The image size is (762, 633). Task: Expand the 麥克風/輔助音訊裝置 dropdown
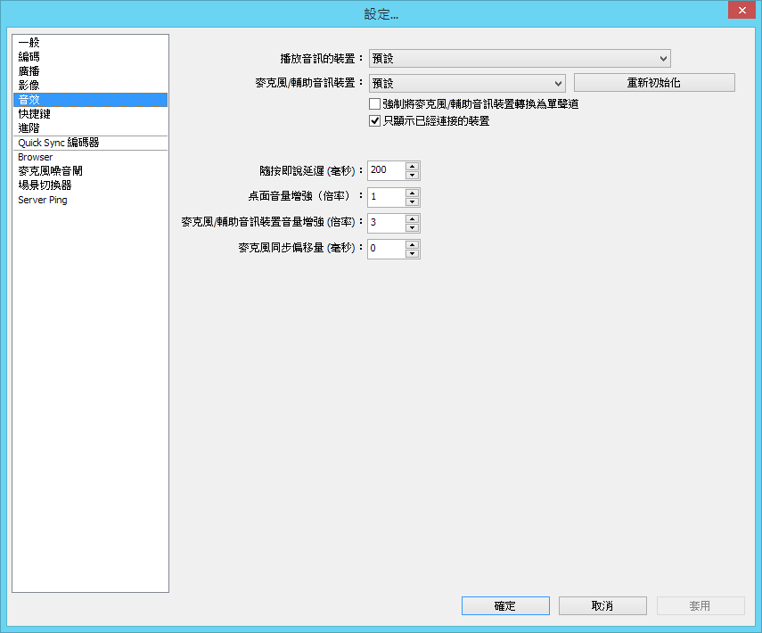467,83
